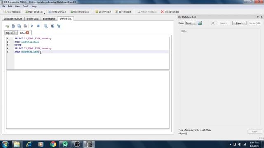
Task: Click the volume speaker tray icon
Action: tap(240, 144)
